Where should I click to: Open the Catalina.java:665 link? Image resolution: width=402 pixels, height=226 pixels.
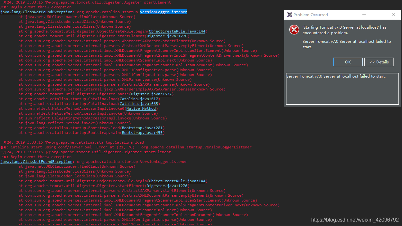(x=139, y=104)
